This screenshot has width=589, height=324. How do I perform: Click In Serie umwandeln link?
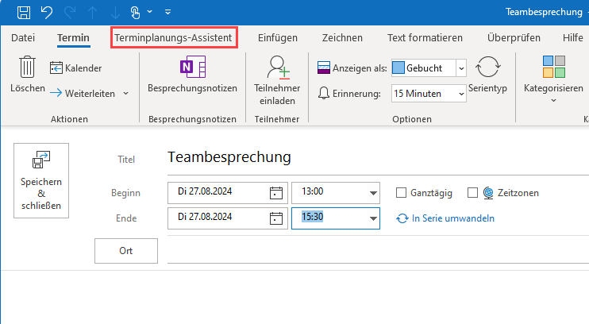point(445,218)
